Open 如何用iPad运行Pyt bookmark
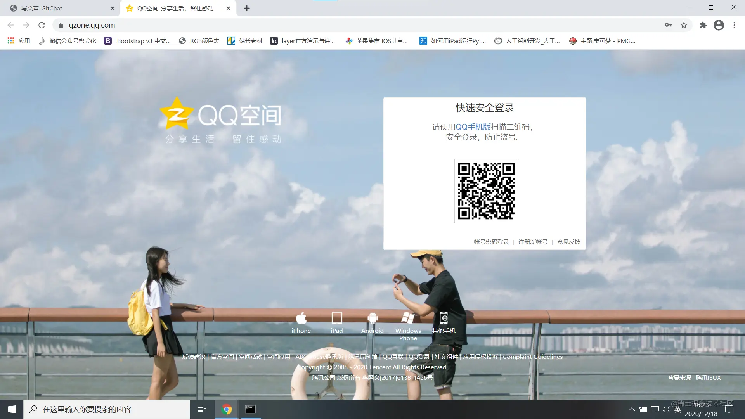Screen dimensions: 745x419 pyautogui.click(x=453, y=41)
